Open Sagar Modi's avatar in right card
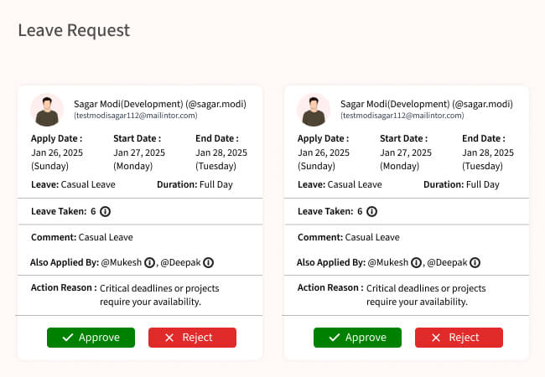Image resolution: width=545 pixels, height=377 pixels. tap(313, 109)
